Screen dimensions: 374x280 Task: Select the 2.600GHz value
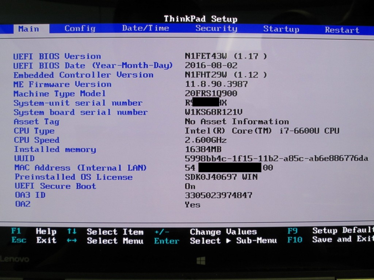click(x=206, y=140)
